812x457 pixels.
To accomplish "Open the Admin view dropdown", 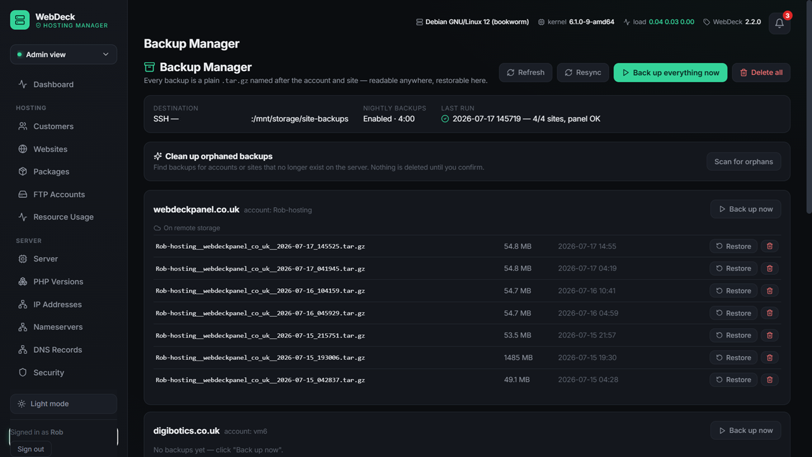I will pos(63,55).
